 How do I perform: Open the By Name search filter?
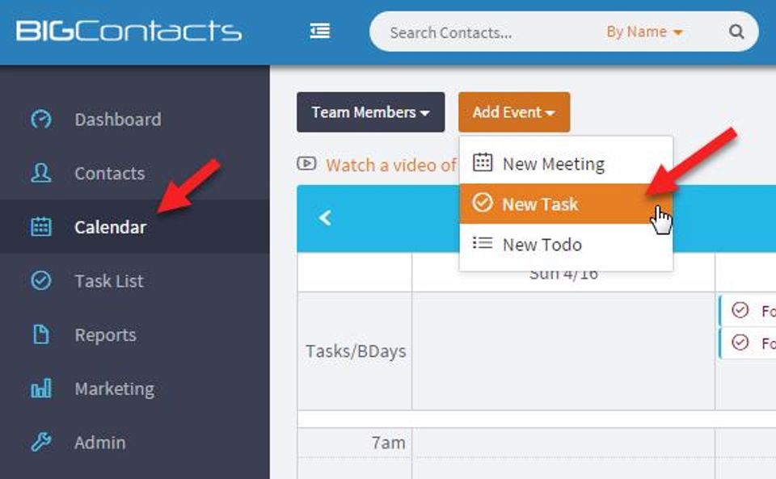[644, 32]
